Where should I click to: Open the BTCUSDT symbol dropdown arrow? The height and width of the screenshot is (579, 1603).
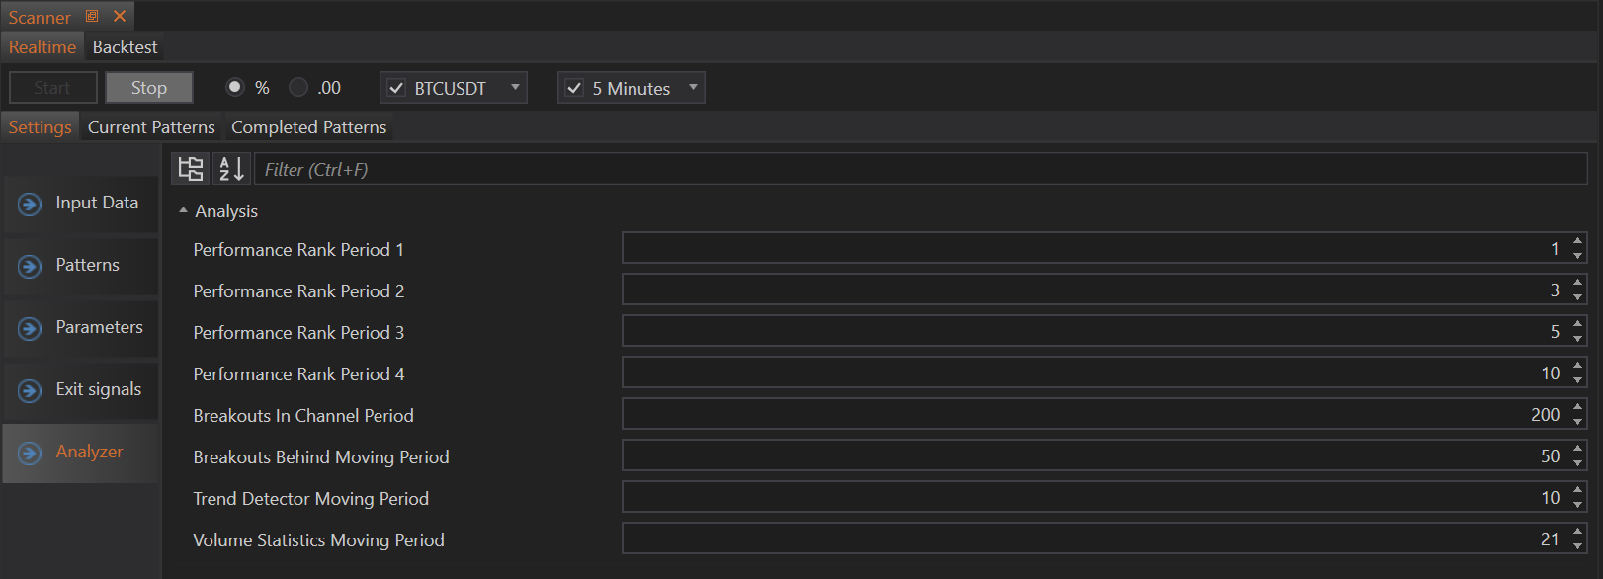(515, 87)
